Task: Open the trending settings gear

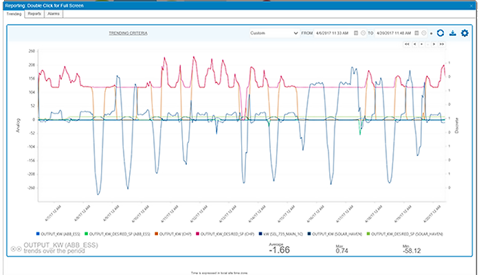Action: [465, 33]
